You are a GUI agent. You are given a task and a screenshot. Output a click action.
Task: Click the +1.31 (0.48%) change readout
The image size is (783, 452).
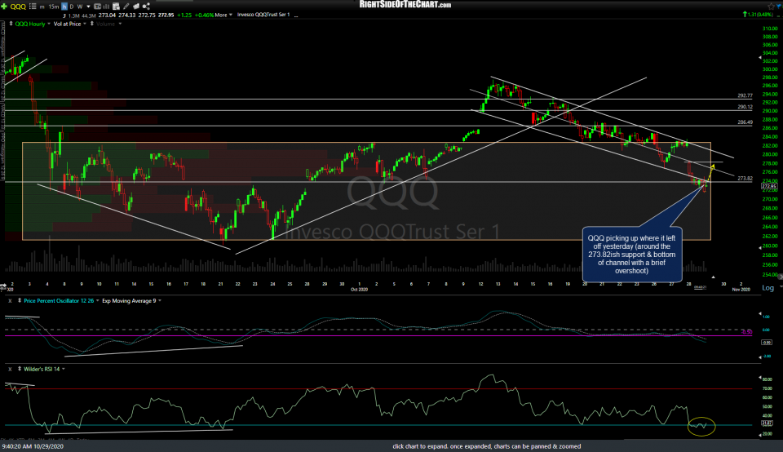758,14
